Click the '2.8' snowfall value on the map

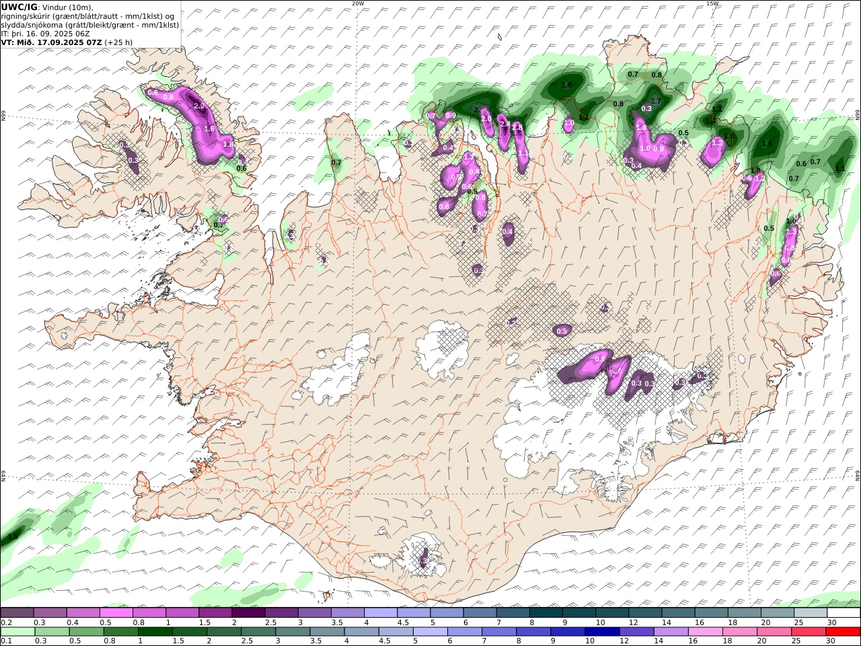point(517,127)
